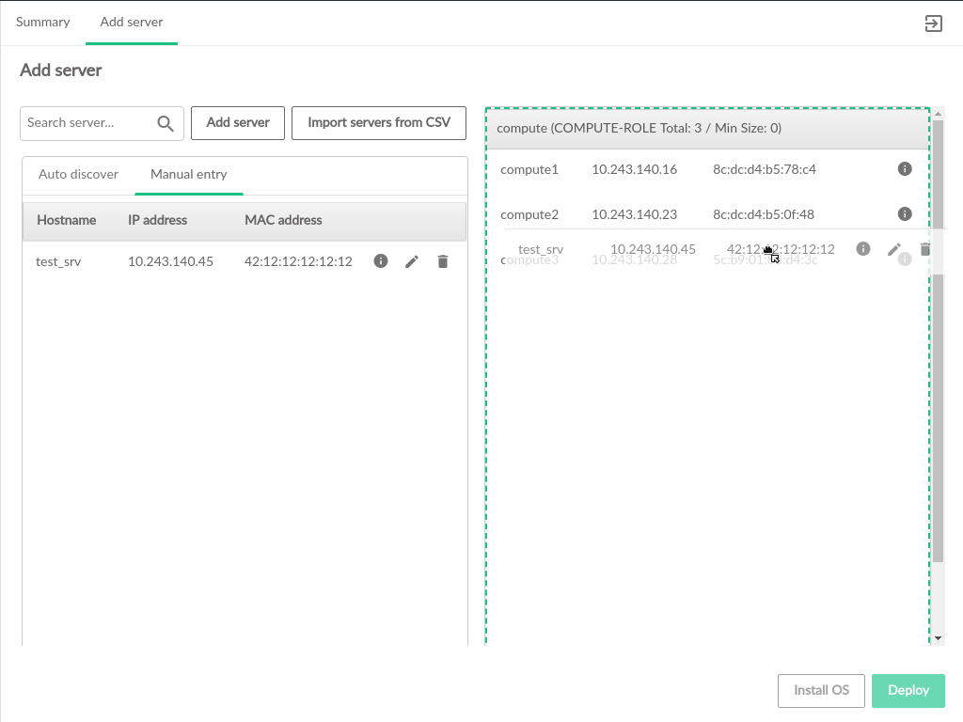Image resolution: width=963 pixels, height=722 pixels.
Task: Select the Manual entry tab
Action: pos(188,175)
